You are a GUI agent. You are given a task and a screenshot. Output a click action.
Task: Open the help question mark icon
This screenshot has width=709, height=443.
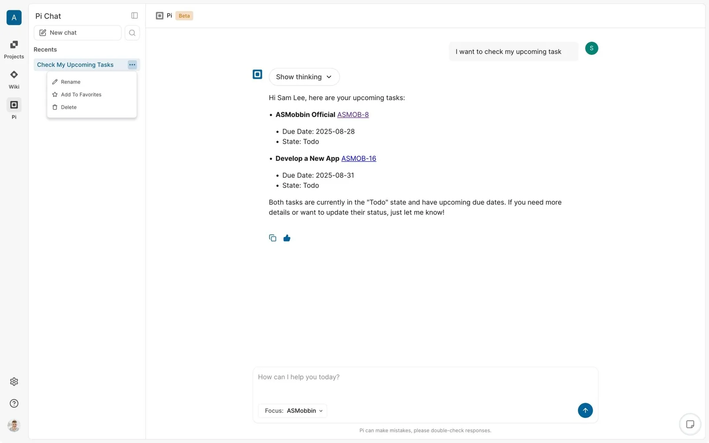(x=14, y=403)
